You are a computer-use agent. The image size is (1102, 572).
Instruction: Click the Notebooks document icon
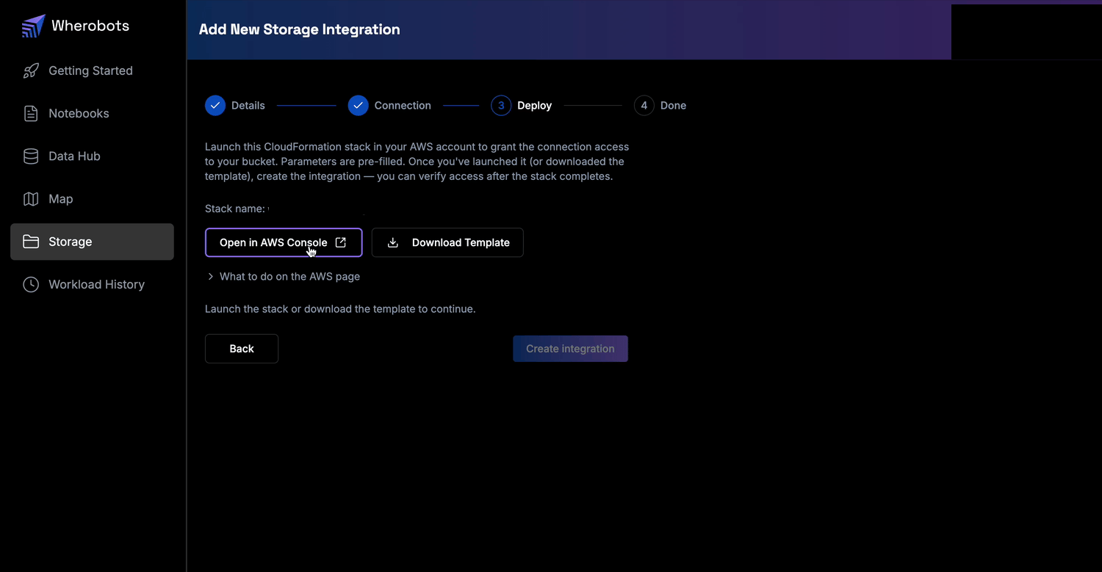point(31,114)
